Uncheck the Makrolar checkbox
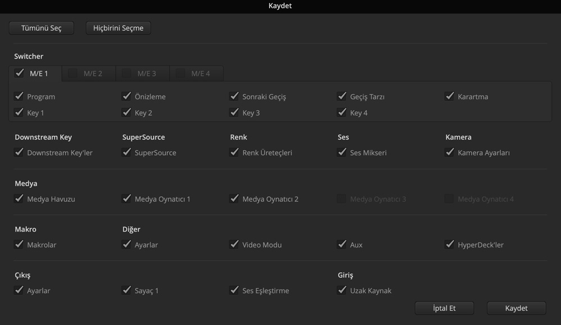Image resolution: width=561 pixels, height=325 pixels. (19, 245)
